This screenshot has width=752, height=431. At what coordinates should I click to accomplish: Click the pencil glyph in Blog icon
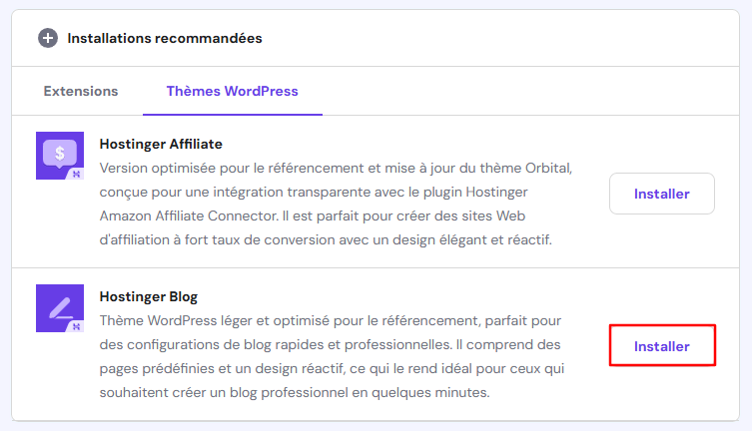click(59, 306)
